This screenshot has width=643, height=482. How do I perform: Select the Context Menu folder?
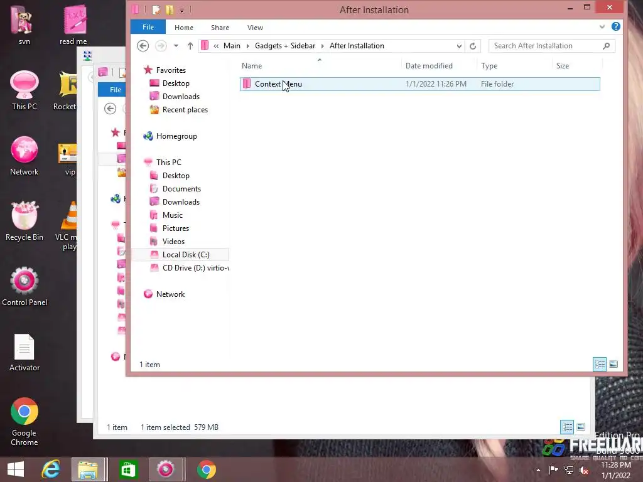[x=420, y=84]
